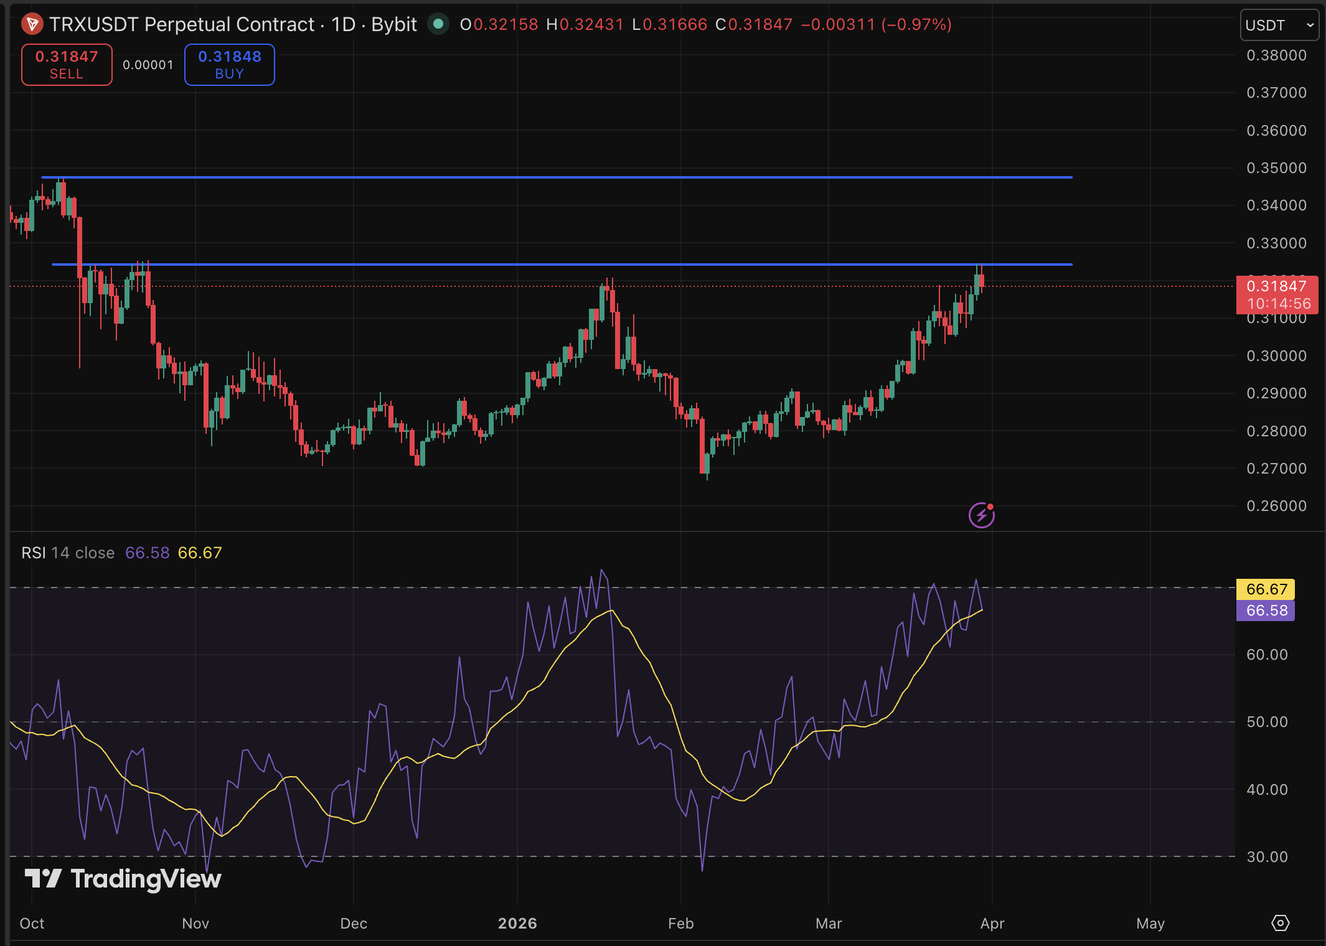Screen dimensions: 1326x946
Task: Toggle the 66.58 purple RSI value label
Action: coord(147,553)
